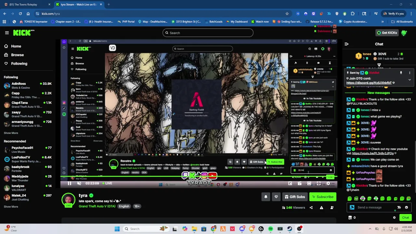Viewport: 416px width, 234px height.
Task: Open the Kick hamburger menu
Action: [7, 33]
